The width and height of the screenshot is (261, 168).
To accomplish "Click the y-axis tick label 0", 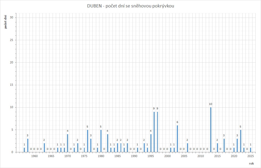I will coord(12,152).
